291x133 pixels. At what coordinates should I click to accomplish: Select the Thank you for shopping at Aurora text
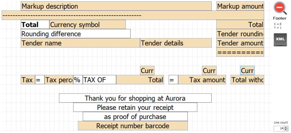click(135, 98)
